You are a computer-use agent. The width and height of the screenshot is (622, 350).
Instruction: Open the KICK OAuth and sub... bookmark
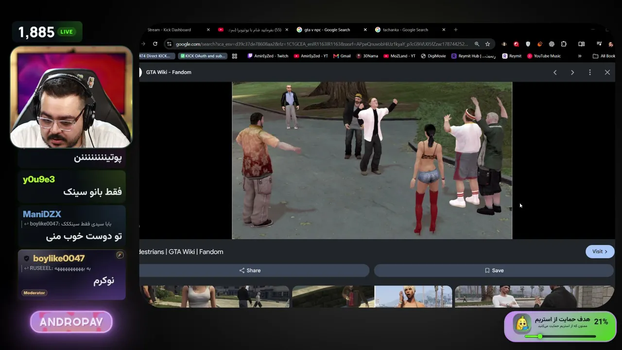pyautogui.click(x=203, y=56)
